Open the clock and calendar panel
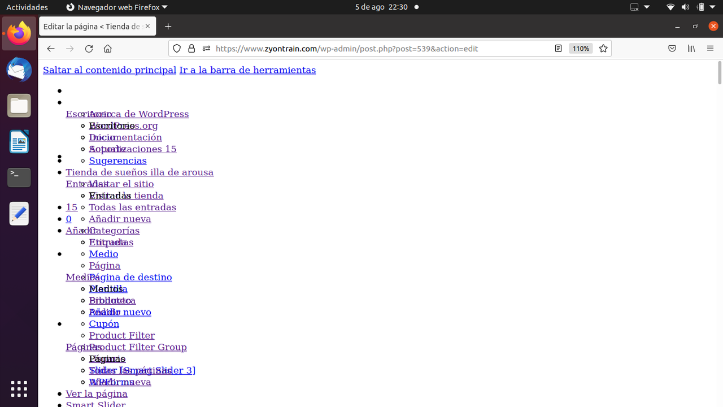Viewport: 723px width, 407px height. (x=381, y=7)
